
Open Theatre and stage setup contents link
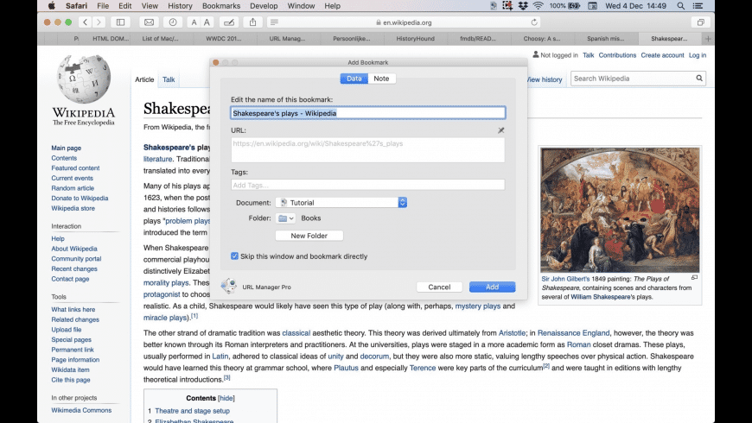click(192, 411)
